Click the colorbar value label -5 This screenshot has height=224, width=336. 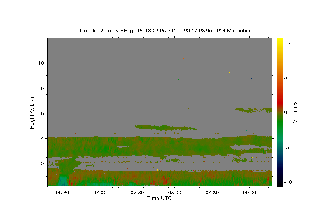[287, 147]
